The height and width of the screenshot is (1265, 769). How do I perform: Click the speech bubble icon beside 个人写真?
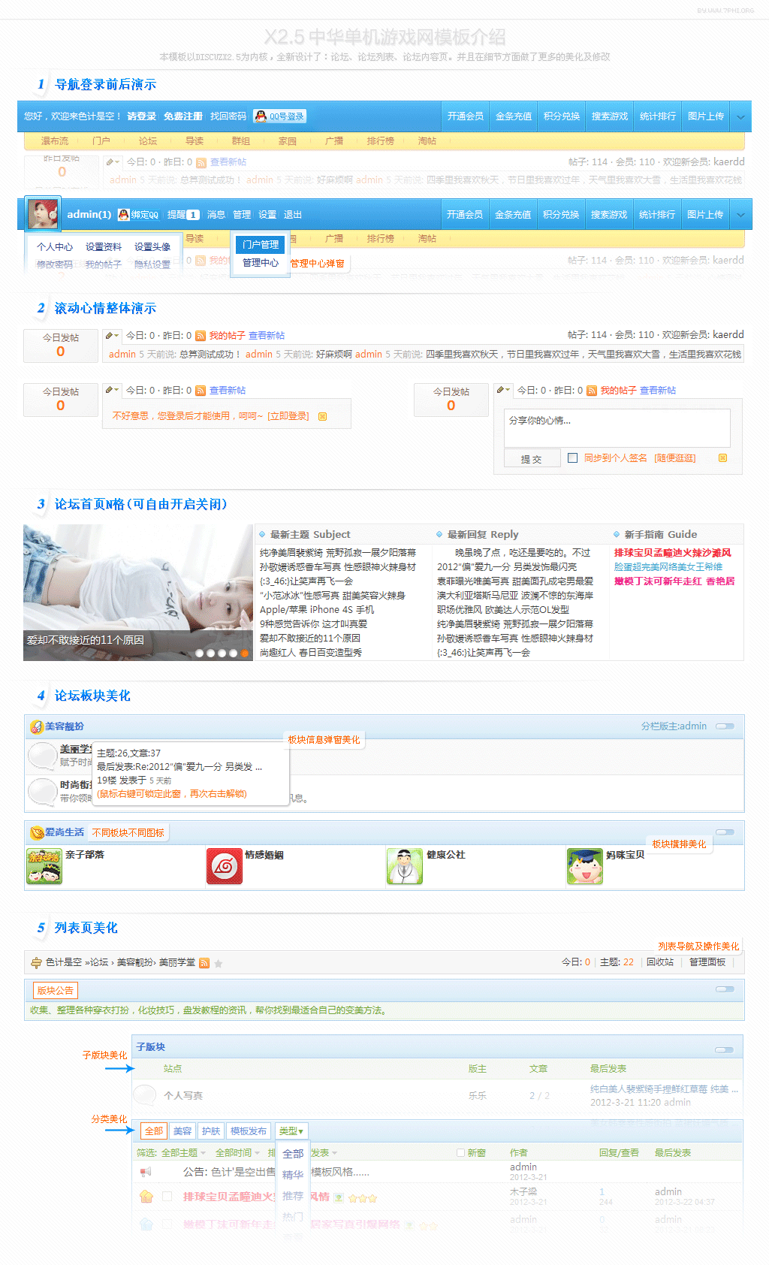(144, 1095)
